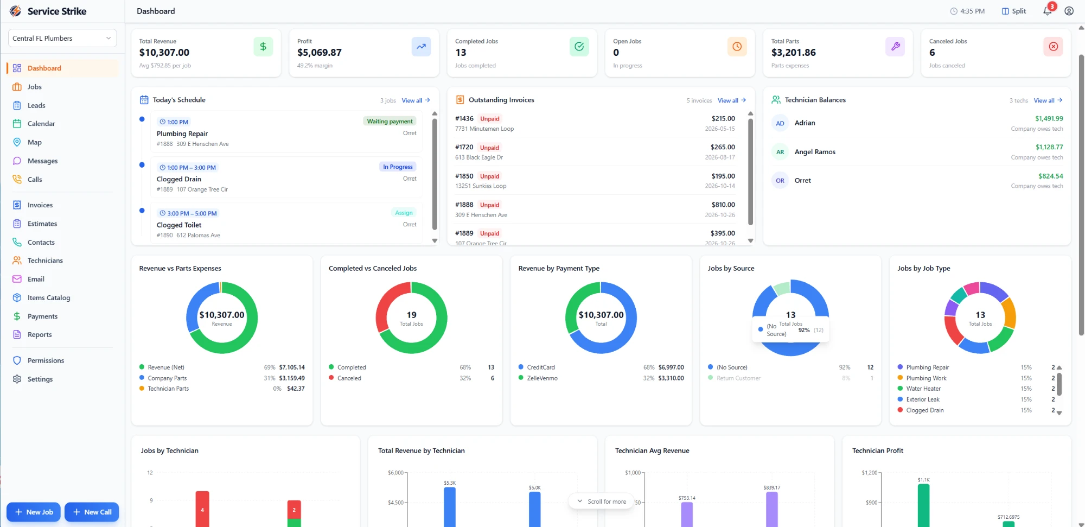The width and height of the screenshot is (1085, 527).
Task: View all Outstanding Invoices
Action: (x=732, y=100)
